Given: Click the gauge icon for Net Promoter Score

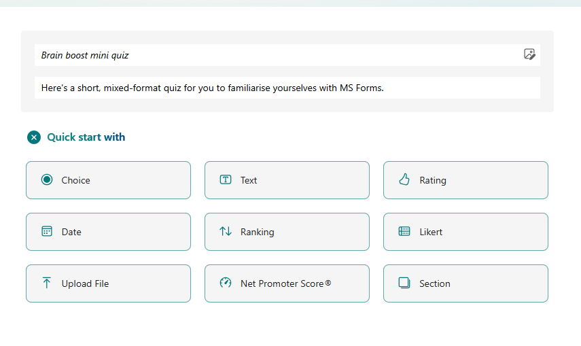Looking at the screenshot, I should (226, 283).
